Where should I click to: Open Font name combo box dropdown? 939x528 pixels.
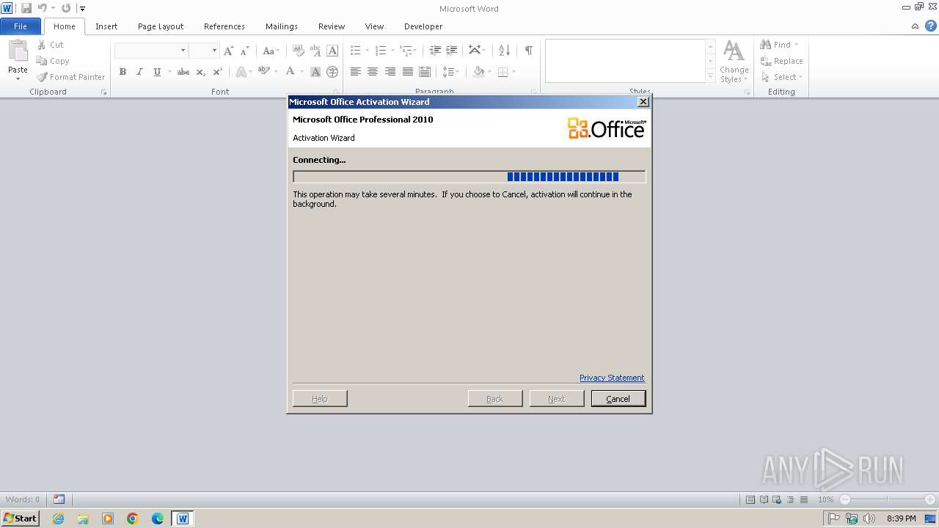point(183,51)
